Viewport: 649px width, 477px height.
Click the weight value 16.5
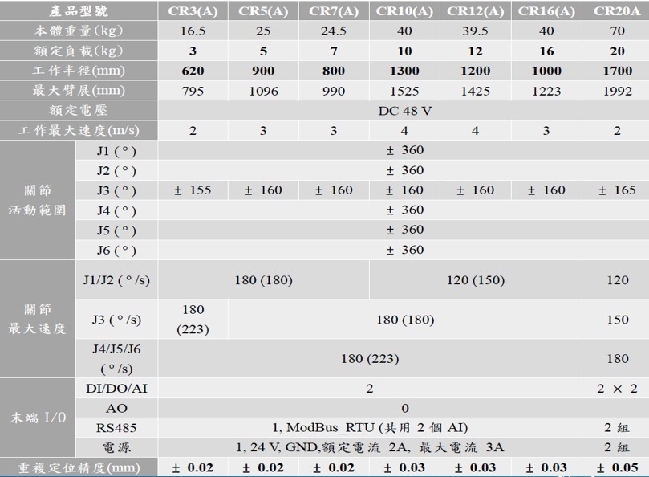(193, 31)
